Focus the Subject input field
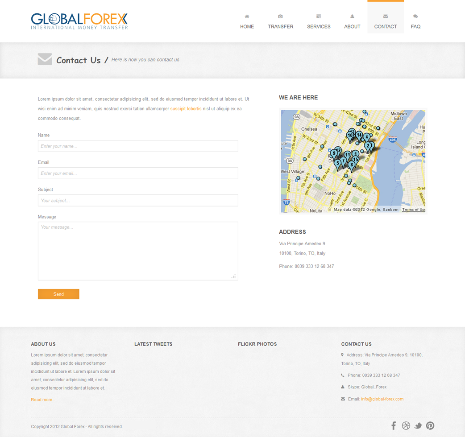This screenshot has width=465, height=437. [x=138, y=201]
